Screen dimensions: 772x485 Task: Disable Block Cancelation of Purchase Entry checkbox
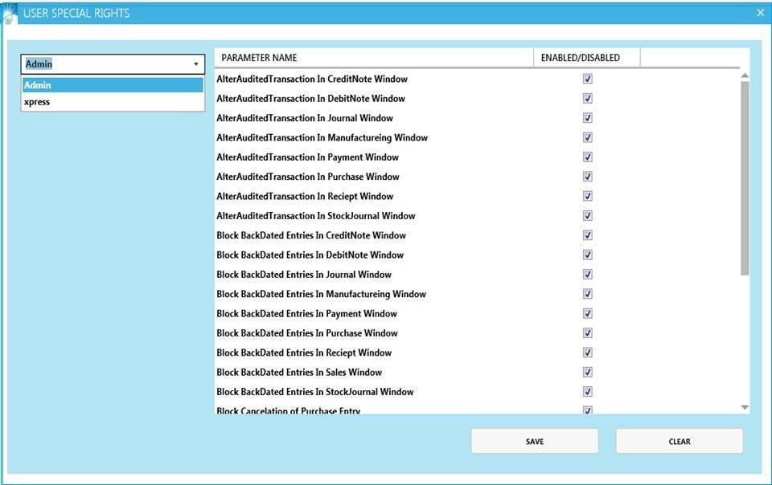tap(587, 410)
